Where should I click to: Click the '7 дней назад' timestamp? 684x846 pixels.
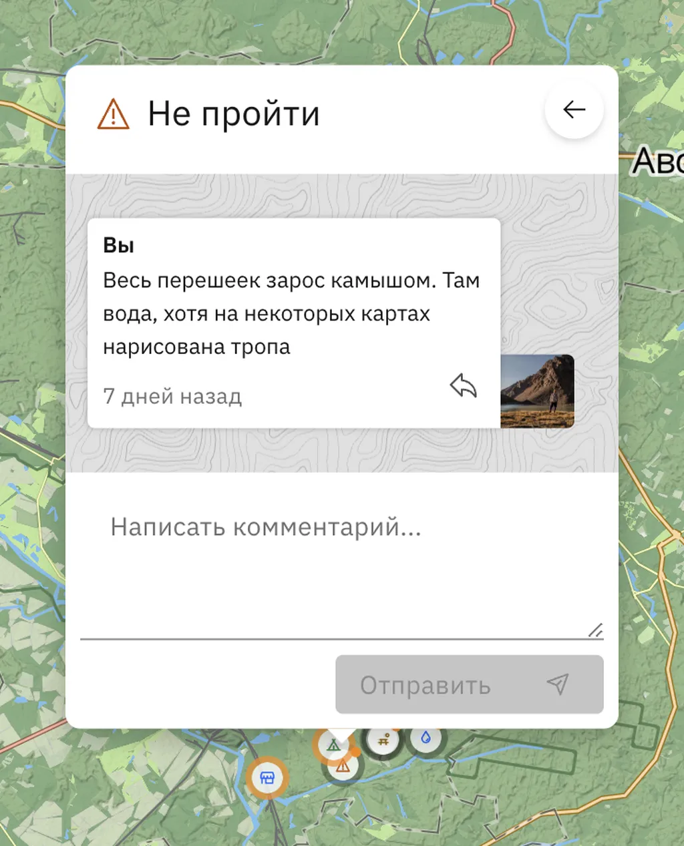click(172, 397)
